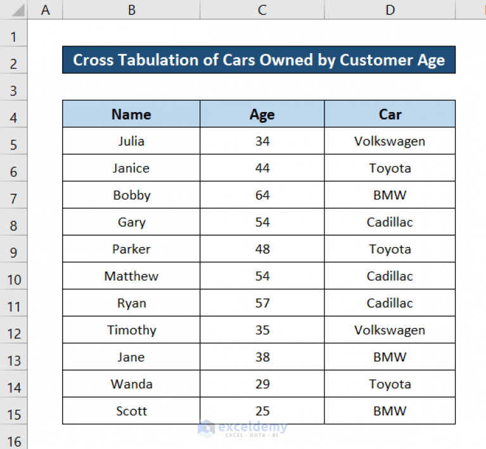Select row 16 header
486x449 pixels.
pos(14,437)
